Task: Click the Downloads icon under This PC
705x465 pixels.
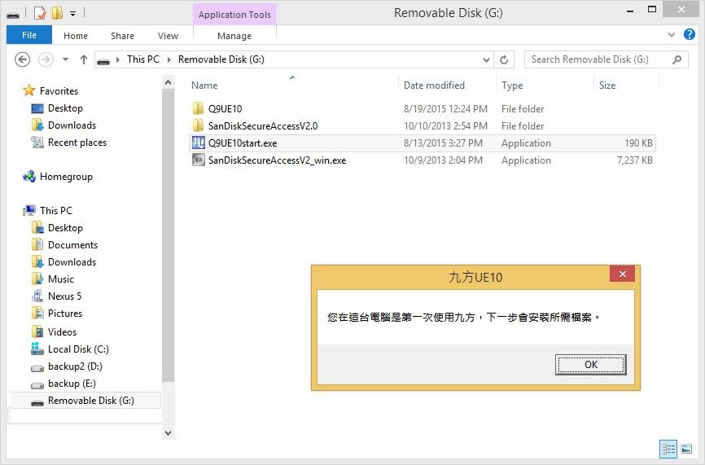Action: point(37,261)
